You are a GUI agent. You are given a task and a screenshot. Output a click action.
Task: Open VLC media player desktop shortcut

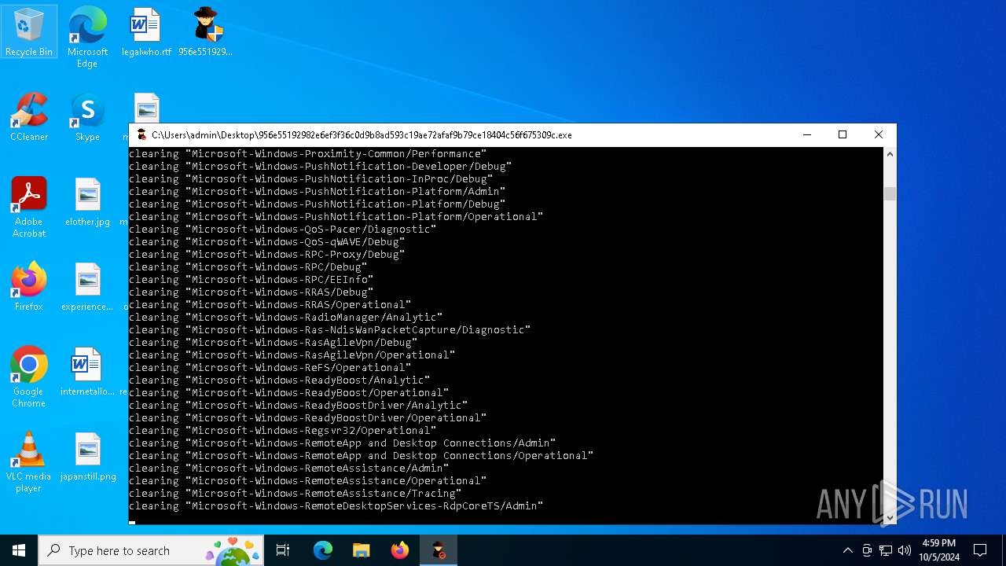click(x=29, y=462)
